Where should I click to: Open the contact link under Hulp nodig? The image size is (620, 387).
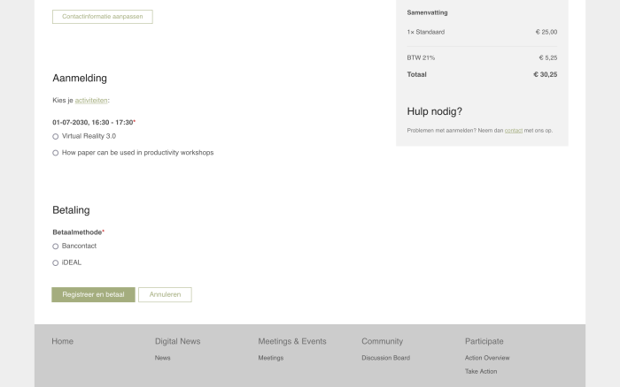coord(513,131)
